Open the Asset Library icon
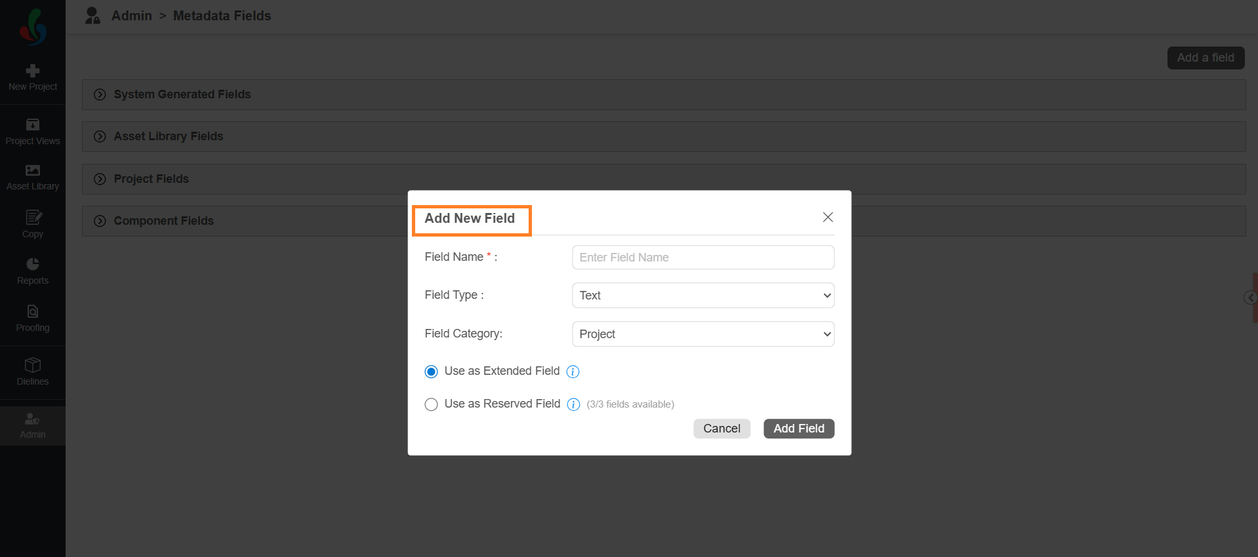Viewport: 1258px width, 557px height. (x=33, y=171)
